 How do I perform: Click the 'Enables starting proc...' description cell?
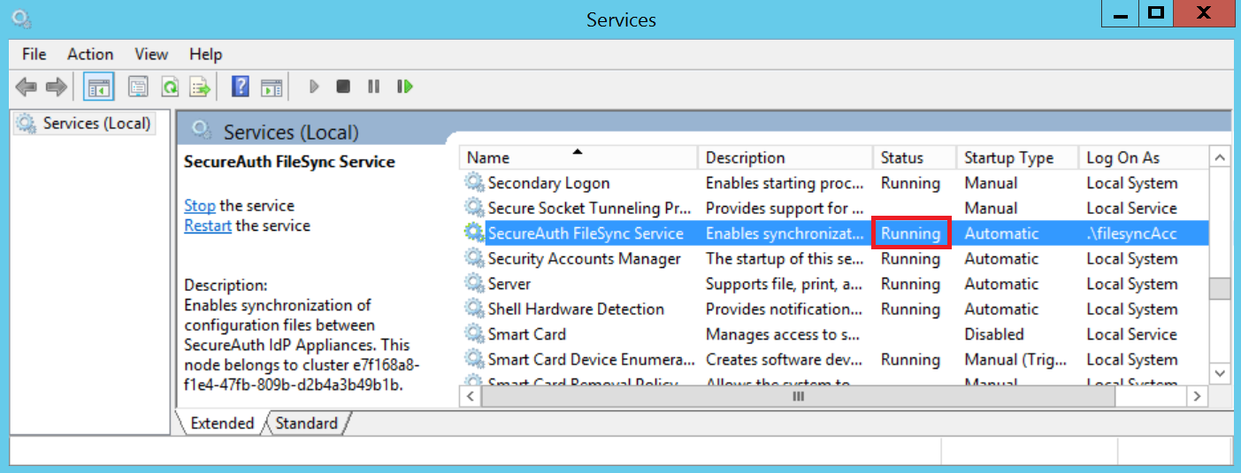point(785,183)
